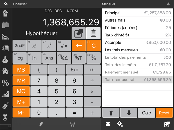The width and height of the screenshot is (174, 130).
Task: Click the Calc button
Action: point(147,113)
